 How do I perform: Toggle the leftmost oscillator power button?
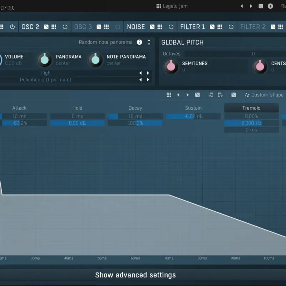pyautogui.click(x=12, y=27)
